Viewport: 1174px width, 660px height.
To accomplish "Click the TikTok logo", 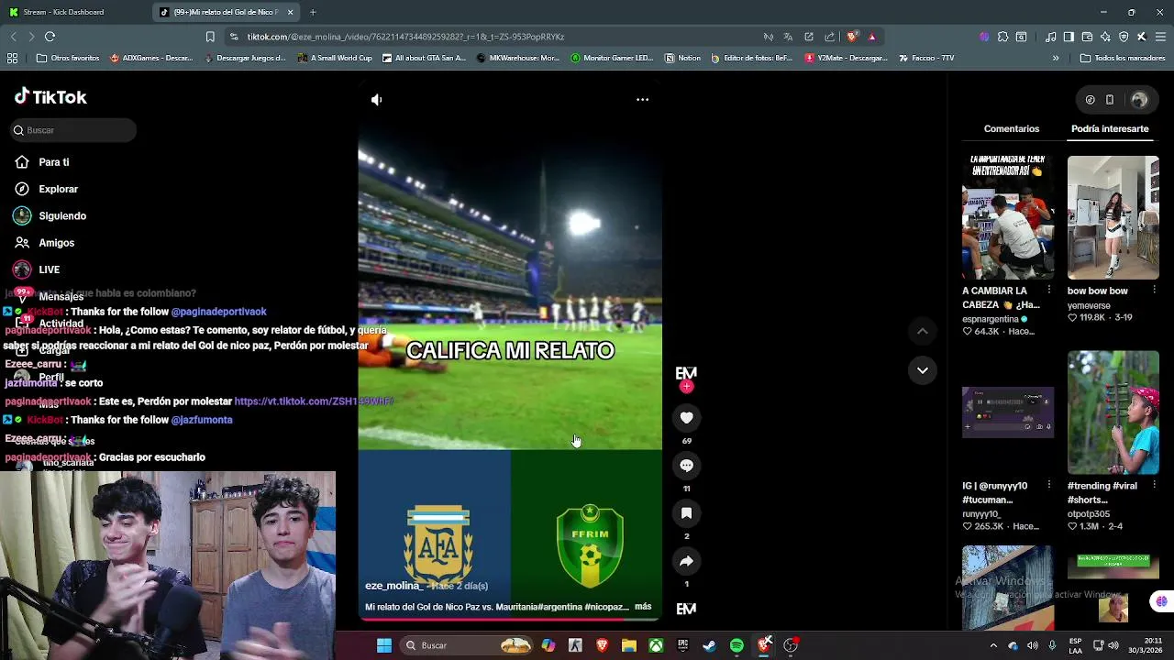I will [x=50, y=97].
